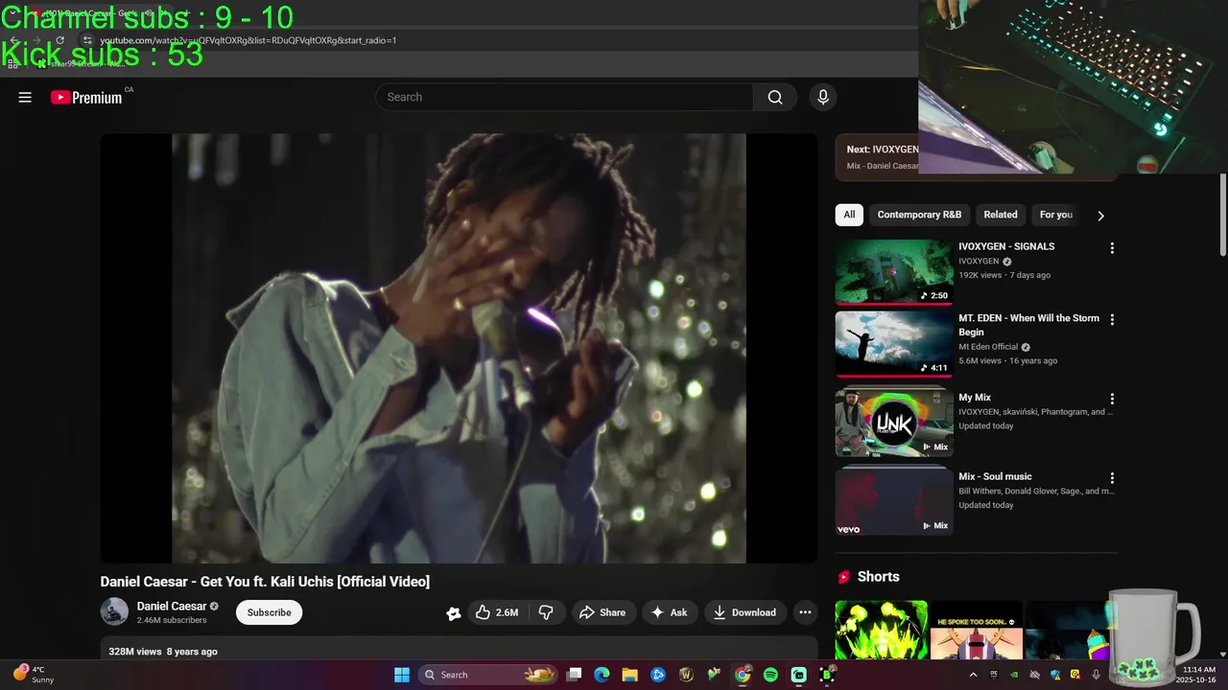Open more actions ellipsis under video
Viewport: 1228px width, 690px height.
pos(805,612)
